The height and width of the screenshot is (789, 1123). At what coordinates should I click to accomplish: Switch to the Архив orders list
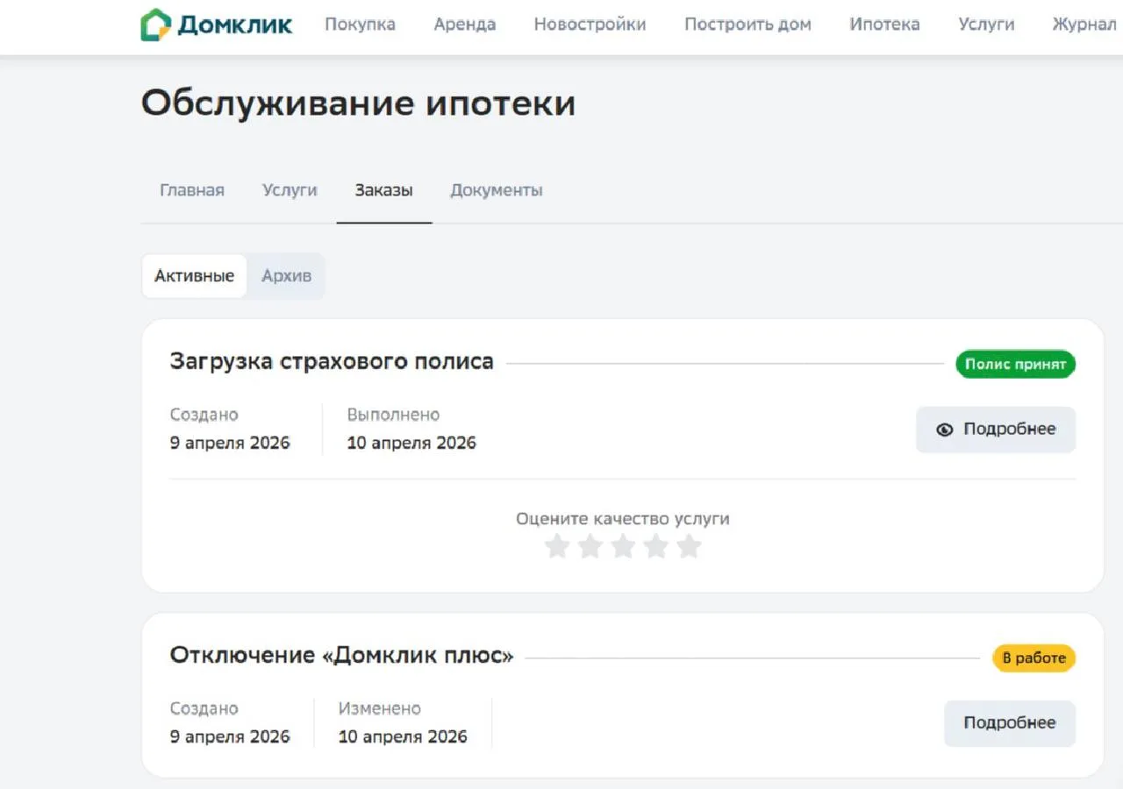point(286,276)
